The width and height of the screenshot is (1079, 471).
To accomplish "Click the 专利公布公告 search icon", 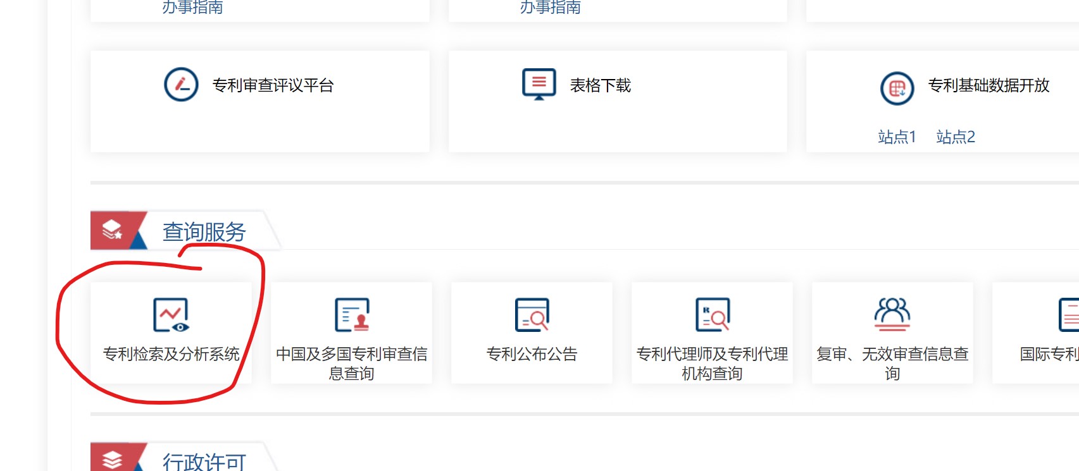I will point(532,315).
